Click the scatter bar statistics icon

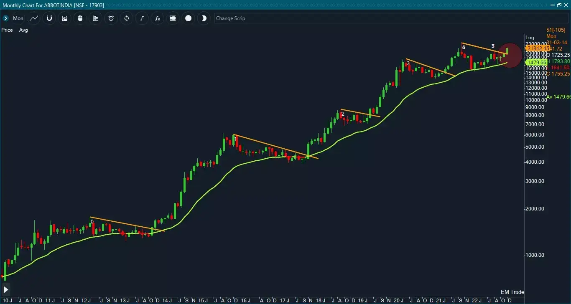tap(96, 18)
